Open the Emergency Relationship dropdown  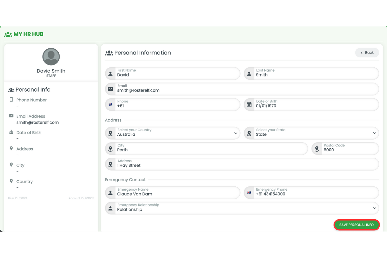[x=374, y=208]
